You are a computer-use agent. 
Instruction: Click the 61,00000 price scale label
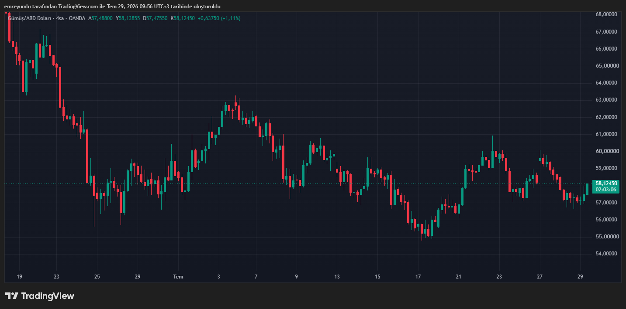(606, 134)
